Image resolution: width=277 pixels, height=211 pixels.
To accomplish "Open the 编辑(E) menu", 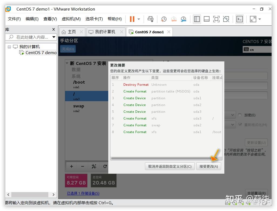I will tap(32, 19).
